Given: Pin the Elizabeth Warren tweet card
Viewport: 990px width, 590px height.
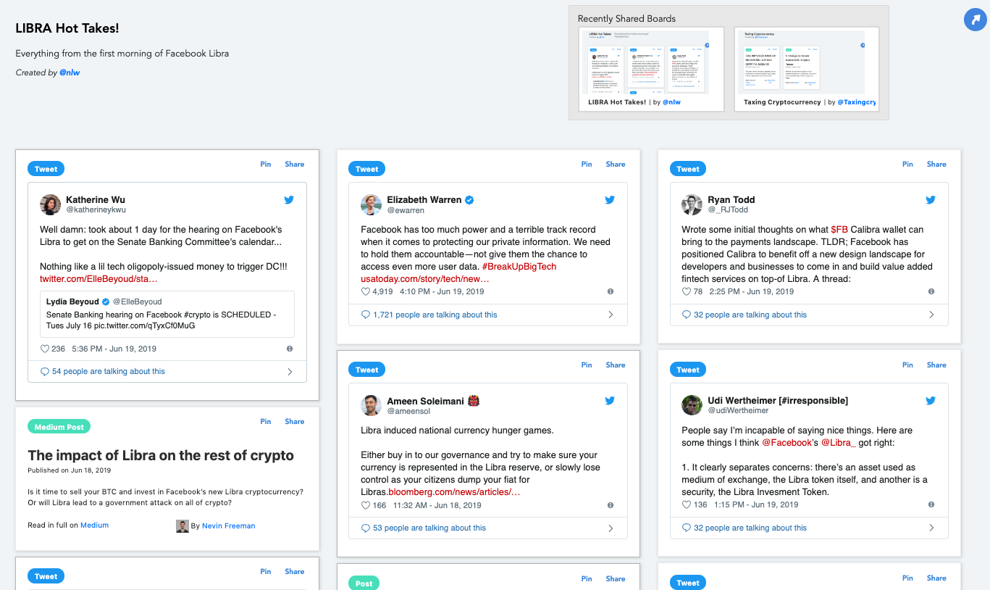Looking at the screenshot, I should pyautogui.click(x=587, y=165).
